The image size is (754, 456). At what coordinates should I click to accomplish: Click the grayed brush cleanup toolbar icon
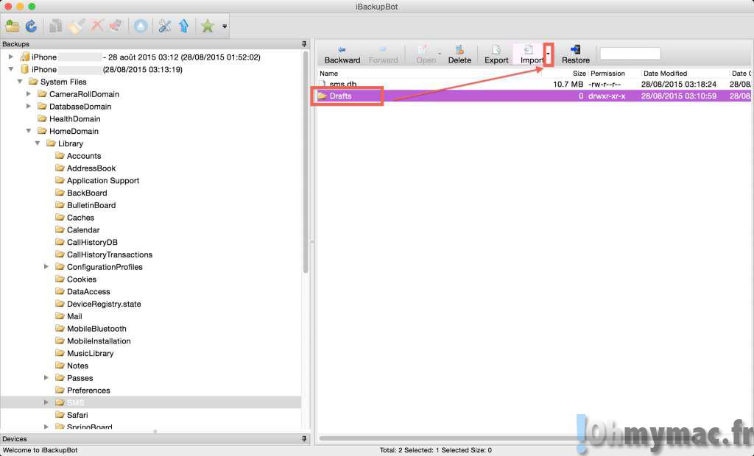(76, 26)
